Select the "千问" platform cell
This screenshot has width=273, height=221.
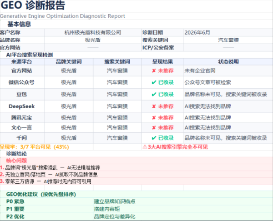(x=21, y=138)
